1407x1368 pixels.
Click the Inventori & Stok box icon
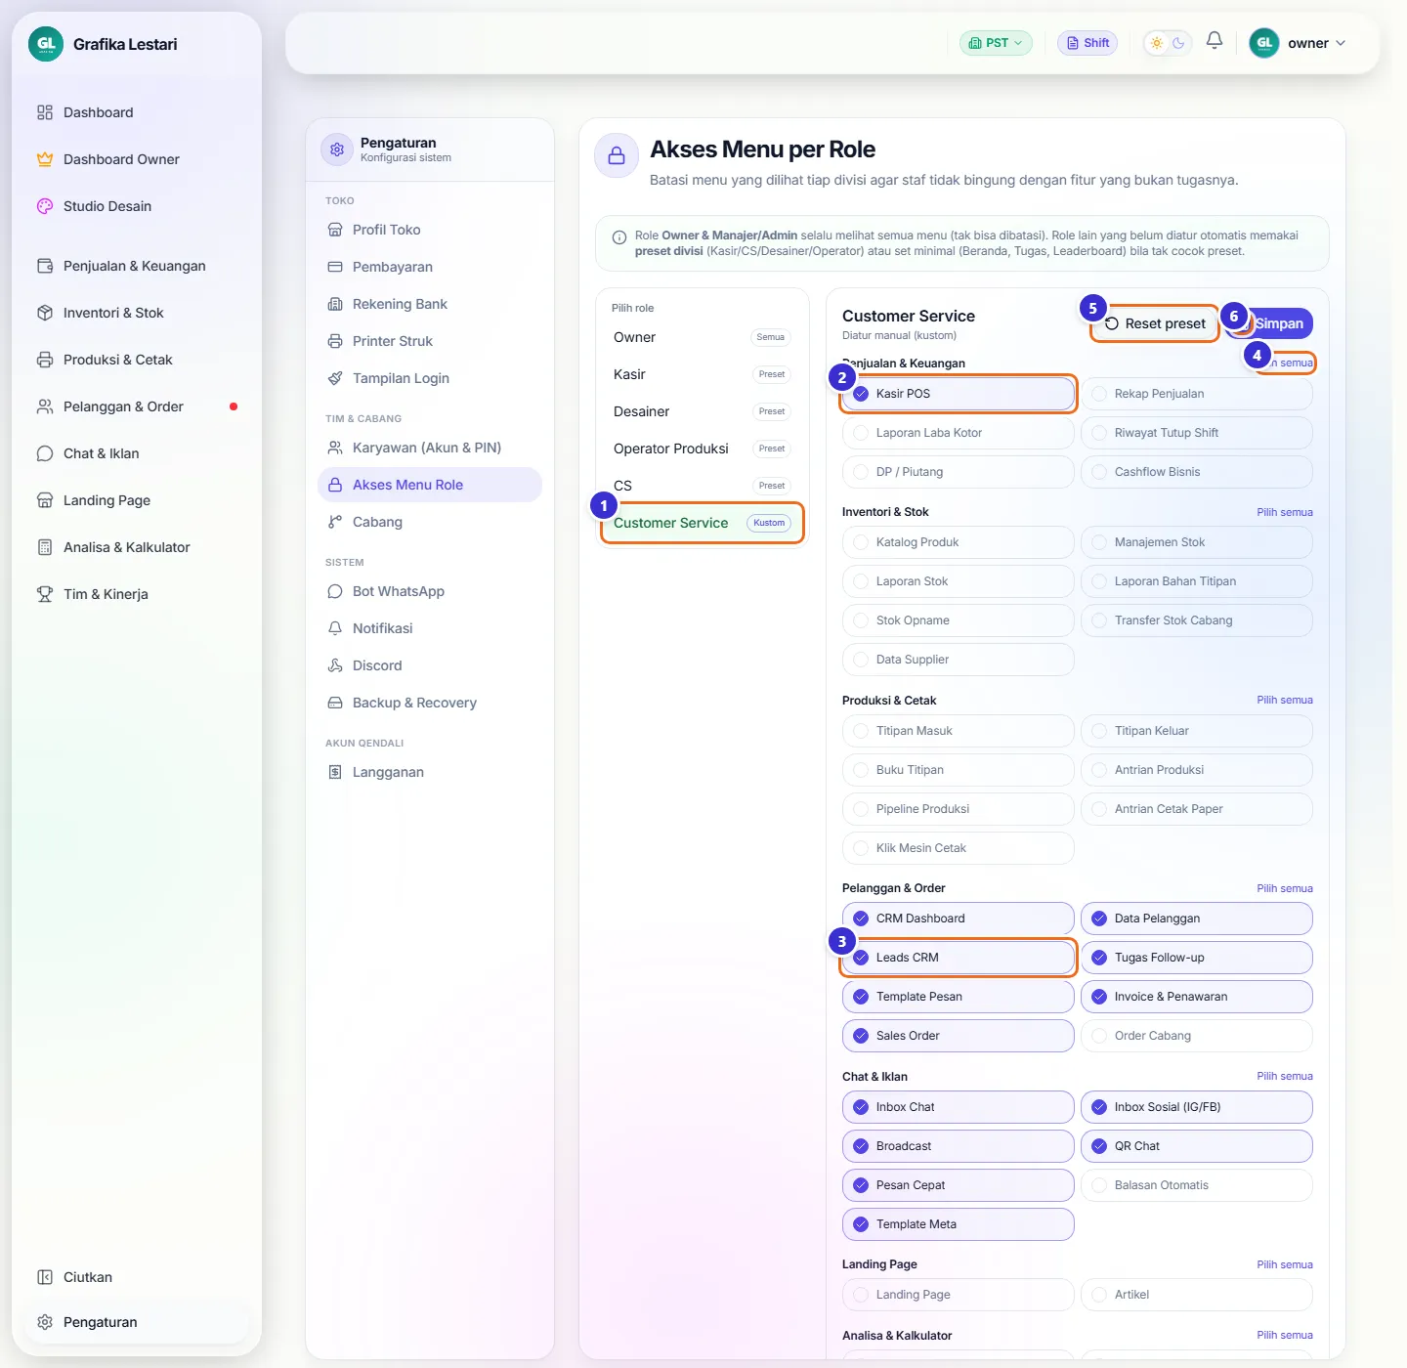point(45,313)
